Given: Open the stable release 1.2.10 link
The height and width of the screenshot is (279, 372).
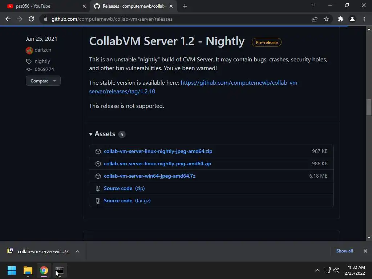Looking at the screenshot, I should pos(194,87).
